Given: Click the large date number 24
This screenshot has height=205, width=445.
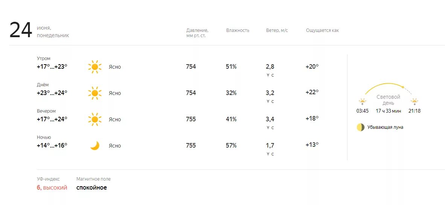Looking at the screenshot, I should pos(21,30).
